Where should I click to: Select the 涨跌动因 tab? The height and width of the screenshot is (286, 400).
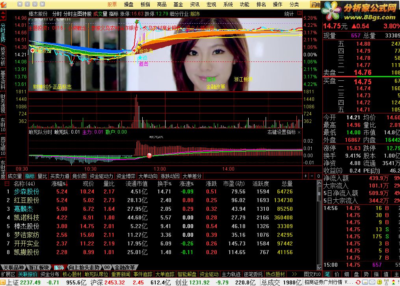170,176
